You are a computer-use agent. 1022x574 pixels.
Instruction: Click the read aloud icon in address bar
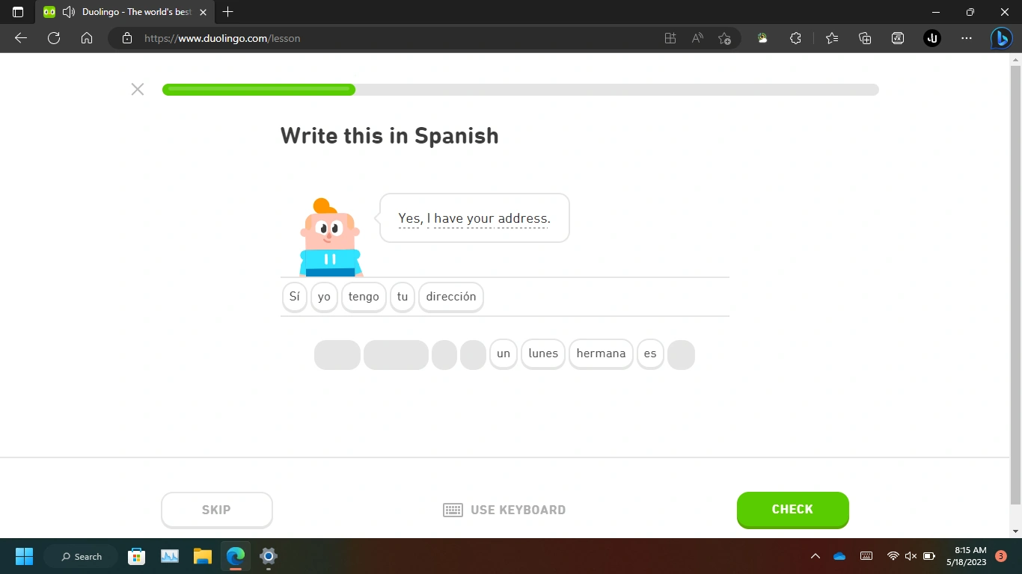pos(697,38)
